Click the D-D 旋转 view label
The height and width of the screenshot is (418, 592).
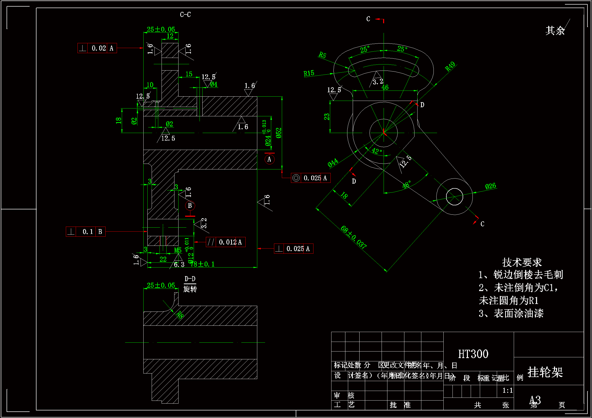pos(190,284)
